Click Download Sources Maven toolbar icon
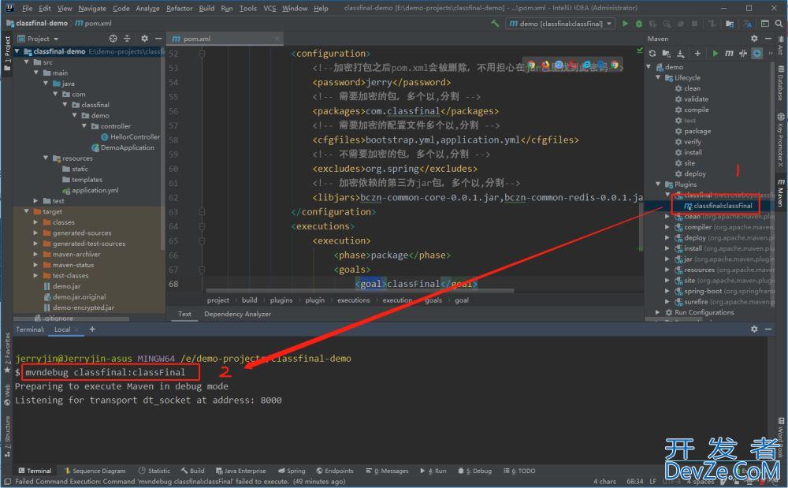This screenshot has width=788, height=488. coord(681,54)
